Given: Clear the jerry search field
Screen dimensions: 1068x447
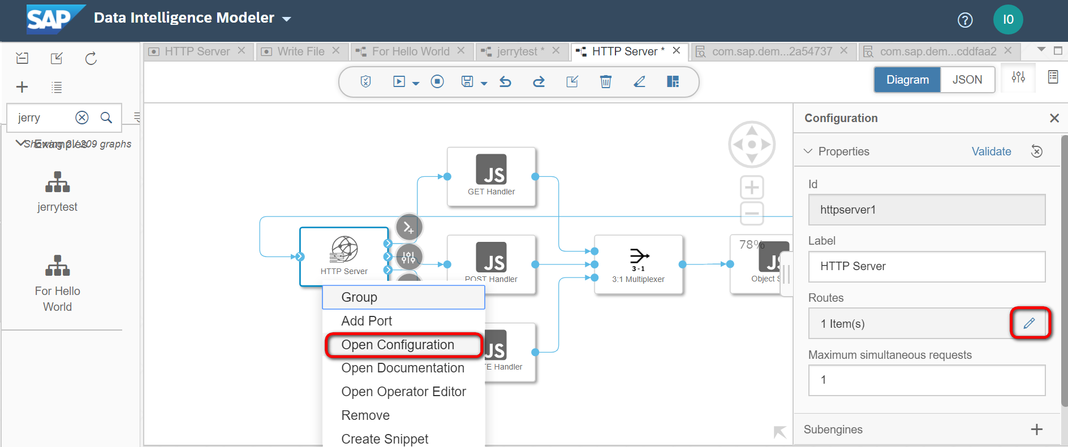Looking at the screenshot, I should (82, 118).
